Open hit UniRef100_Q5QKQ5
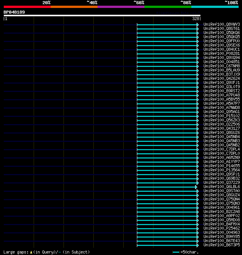Screen dimensions: 242x255 (x=222, y=37)
